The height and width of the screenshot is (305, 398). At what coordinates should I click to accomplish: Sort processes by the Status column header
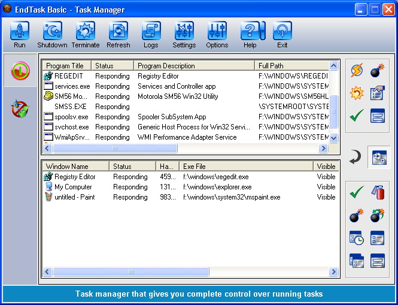point(113,66)
